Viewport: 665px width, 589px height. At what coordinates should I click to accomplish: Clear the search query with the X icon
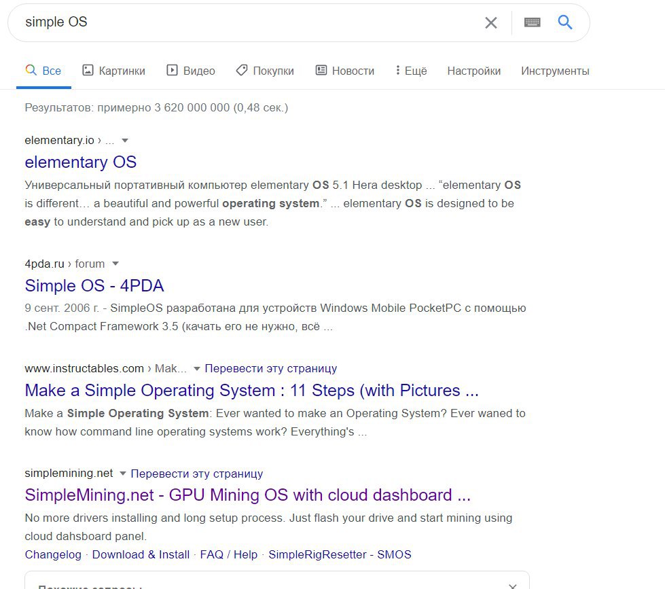click(490, 22)
